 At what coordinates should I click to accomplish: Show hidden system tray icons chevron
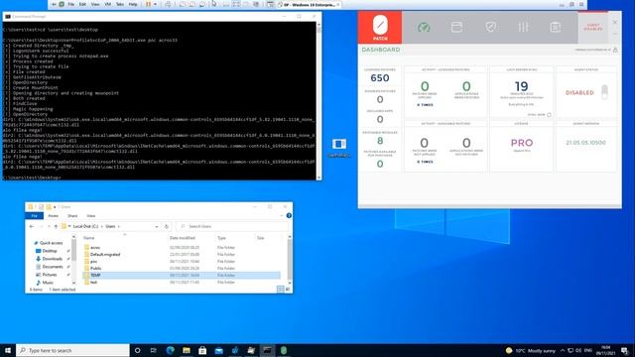pos(563,350)
